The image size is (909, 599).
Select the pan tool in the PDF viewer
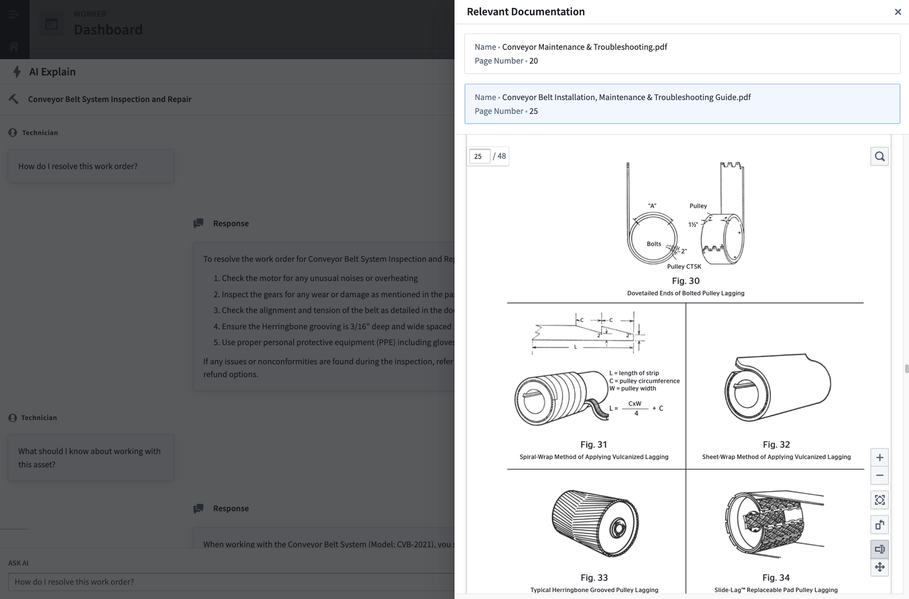tap(879, 567)
